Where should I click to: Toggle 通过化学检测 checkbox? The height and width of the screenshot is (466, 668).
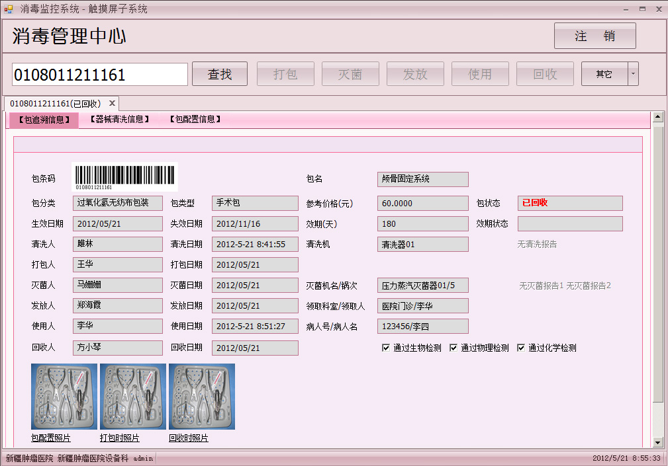[521, 348]
